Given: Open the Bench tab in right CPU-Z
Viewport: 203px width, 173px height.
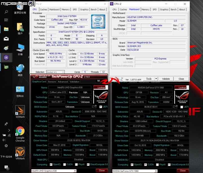Looking at the screenshot, I should coord(173,10).
